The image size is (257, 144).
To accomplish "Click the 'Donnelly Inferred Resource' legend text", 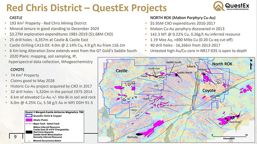I will pyautogui.click(x=48, y=137).
